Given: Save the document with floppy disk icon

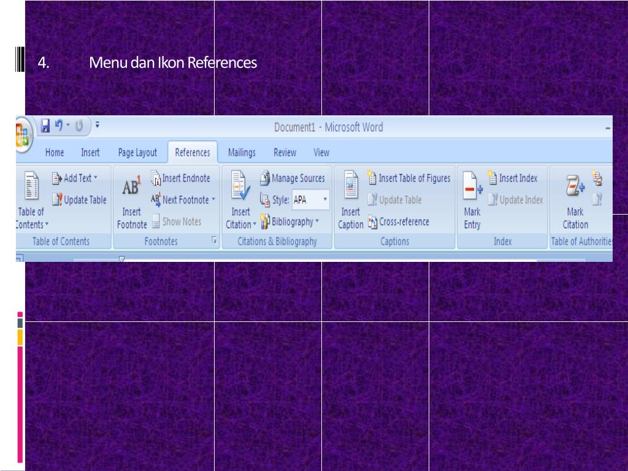Looking at the screenshot, I should tap(45, 126).
